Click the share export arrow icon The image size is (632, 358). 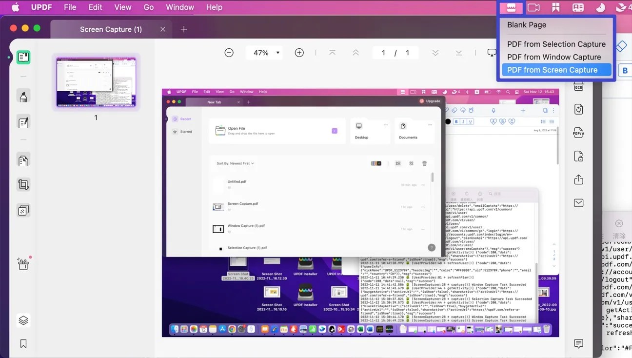coord(578,179)
